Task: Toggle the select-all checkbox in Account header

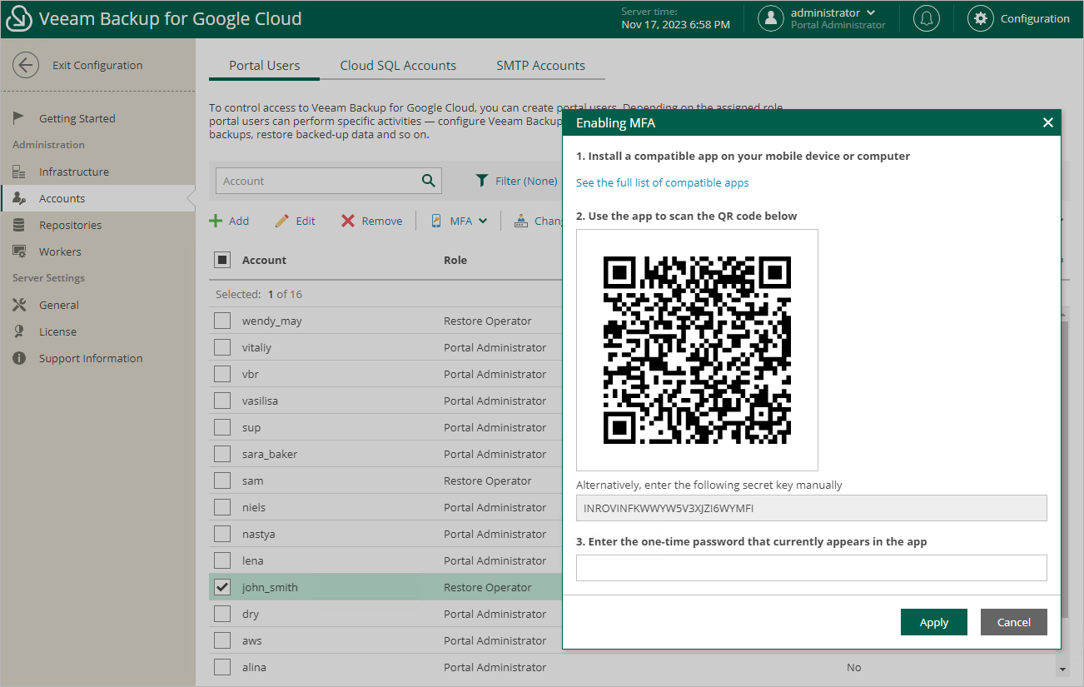Action: click(222, 260)
